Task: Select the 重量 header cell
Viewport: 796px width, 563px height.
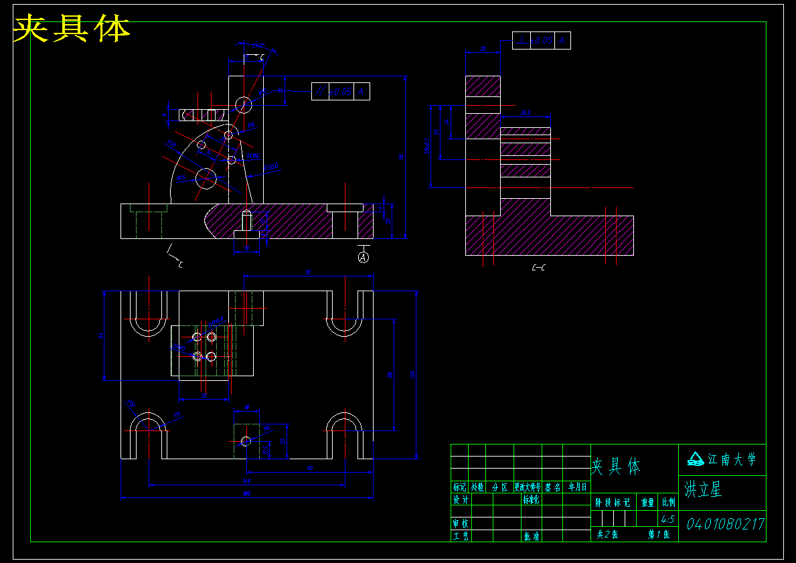Action: [x=647, y=502]
